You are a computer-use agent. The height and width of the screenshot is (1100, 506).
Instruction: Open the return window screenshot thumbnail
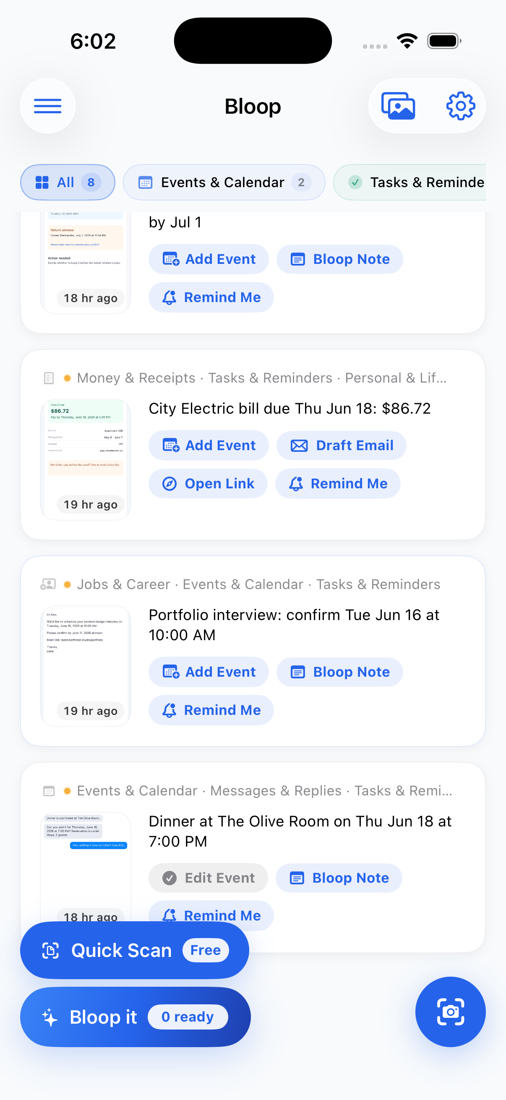pos(86,262)
